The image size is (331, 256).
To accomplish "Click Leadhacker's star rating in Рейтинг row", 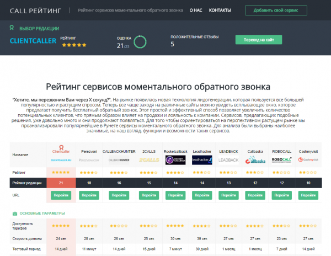I will 202,173.
